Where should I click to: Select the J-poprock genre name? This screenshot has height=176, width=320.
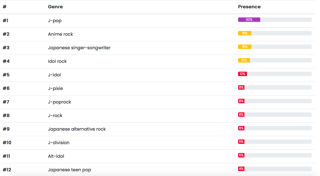60,102
